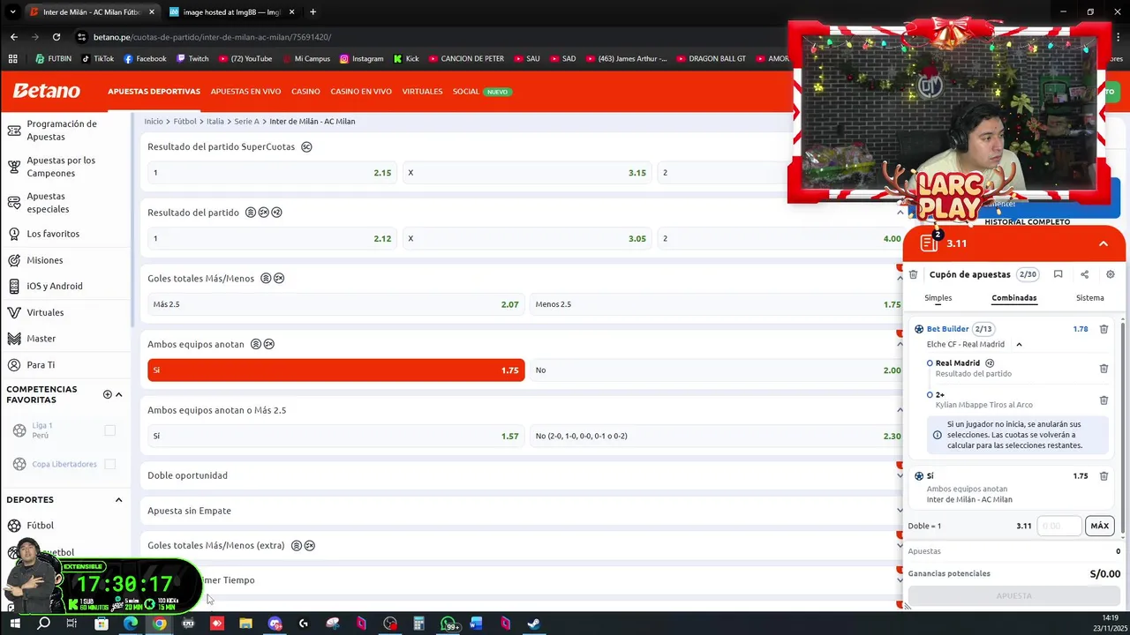Switch to Sistema bet tab

click(1089, 298)
